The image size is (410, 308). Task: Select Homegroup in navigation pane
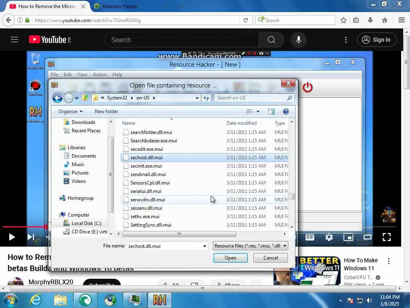[x=80, y=198]
